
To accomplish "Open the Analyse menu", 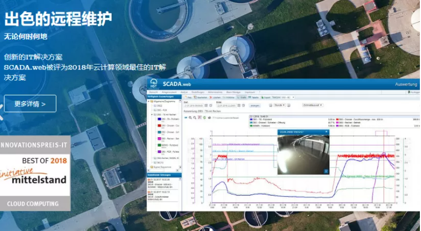I will pos(185,92).
